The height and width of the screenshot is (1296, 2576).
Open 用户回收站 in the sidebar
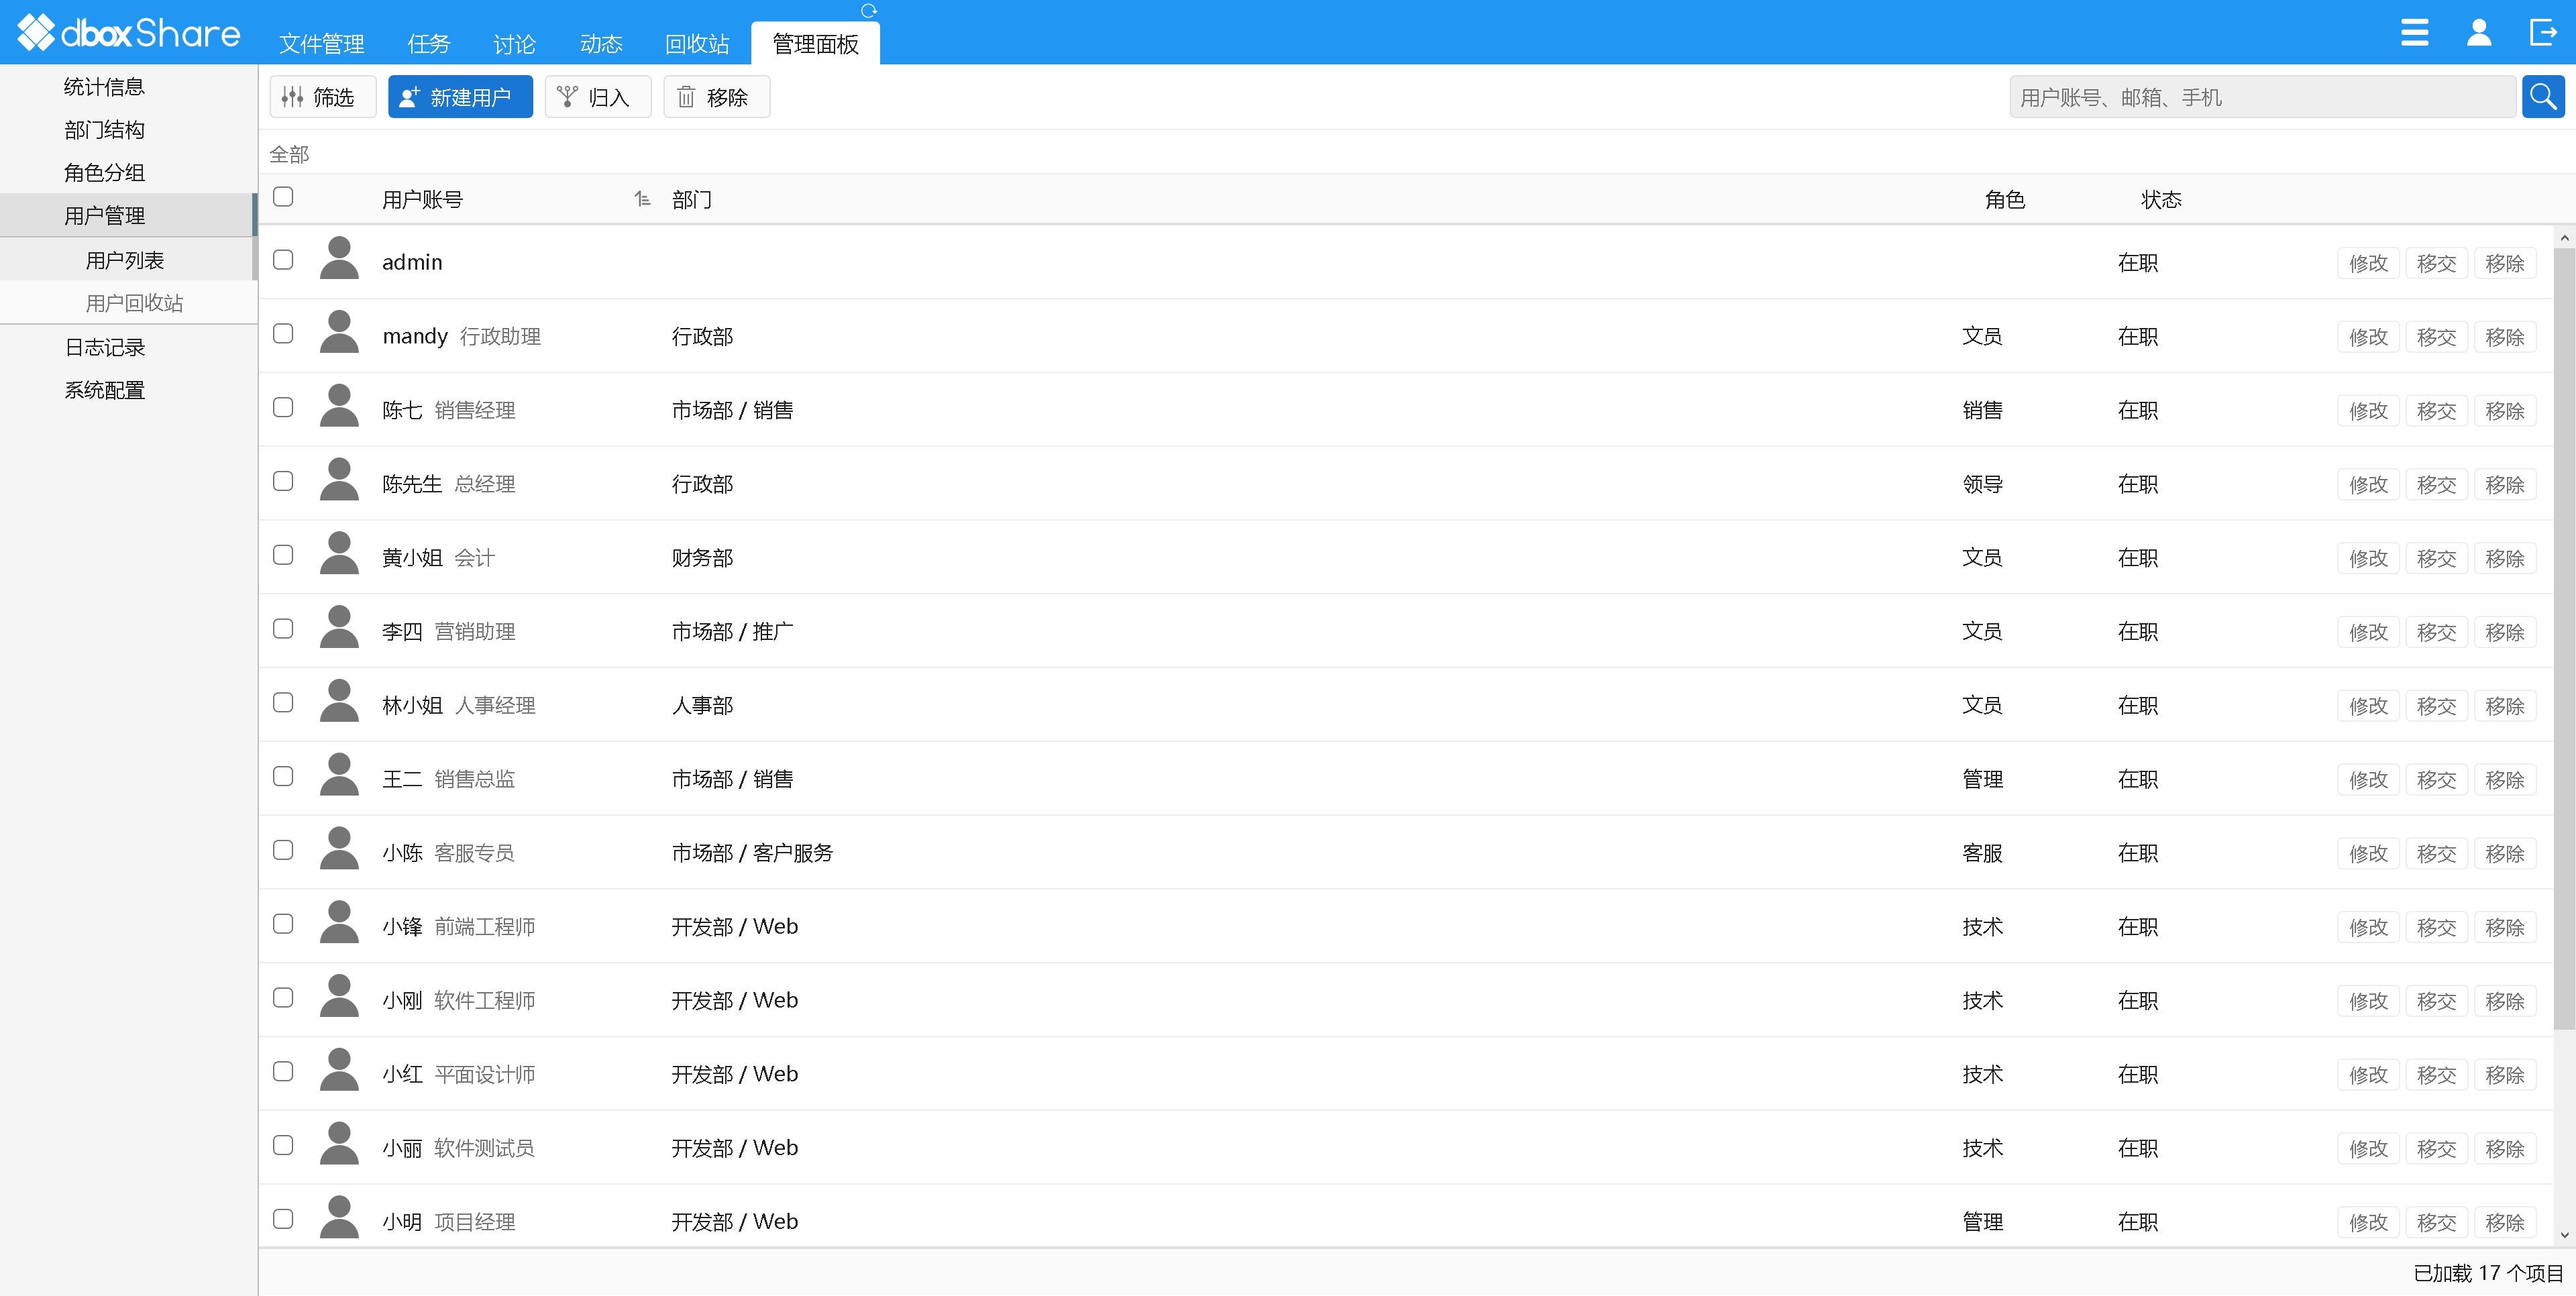tap(134, 303)
